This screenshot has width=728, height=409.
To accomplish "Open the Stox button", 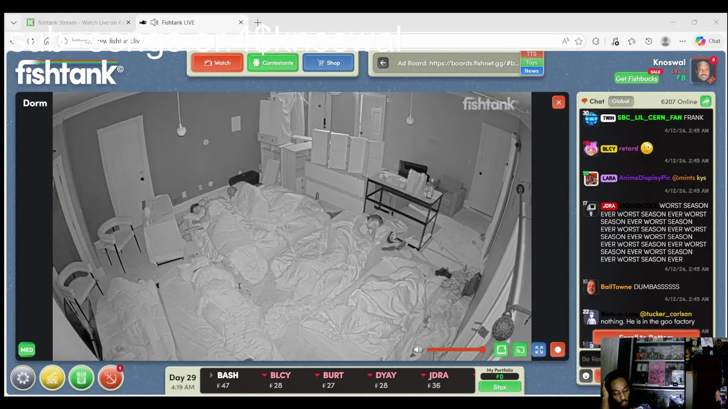I will (499, 387).
